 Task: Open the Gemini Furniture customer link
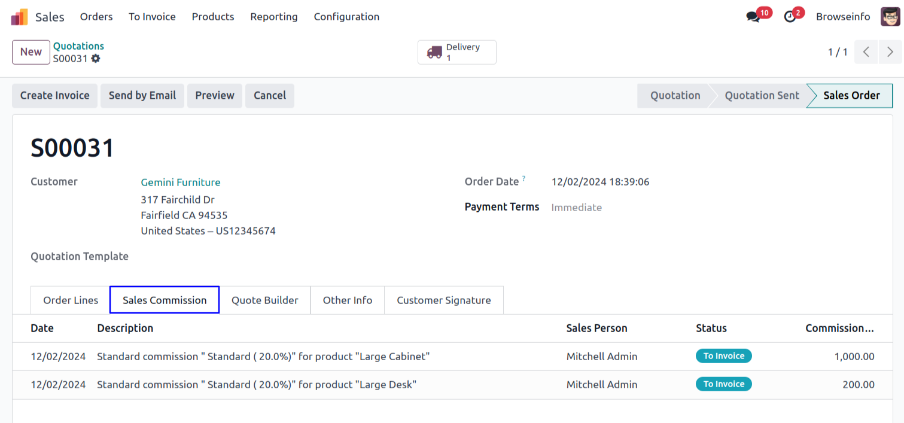(x=181, y=182)
